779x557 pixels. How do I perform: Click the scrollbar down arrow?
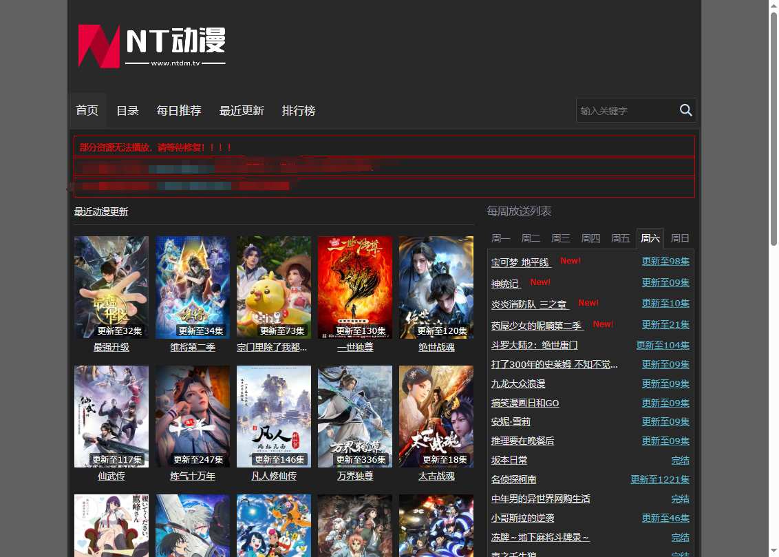[x=773, y=551]
